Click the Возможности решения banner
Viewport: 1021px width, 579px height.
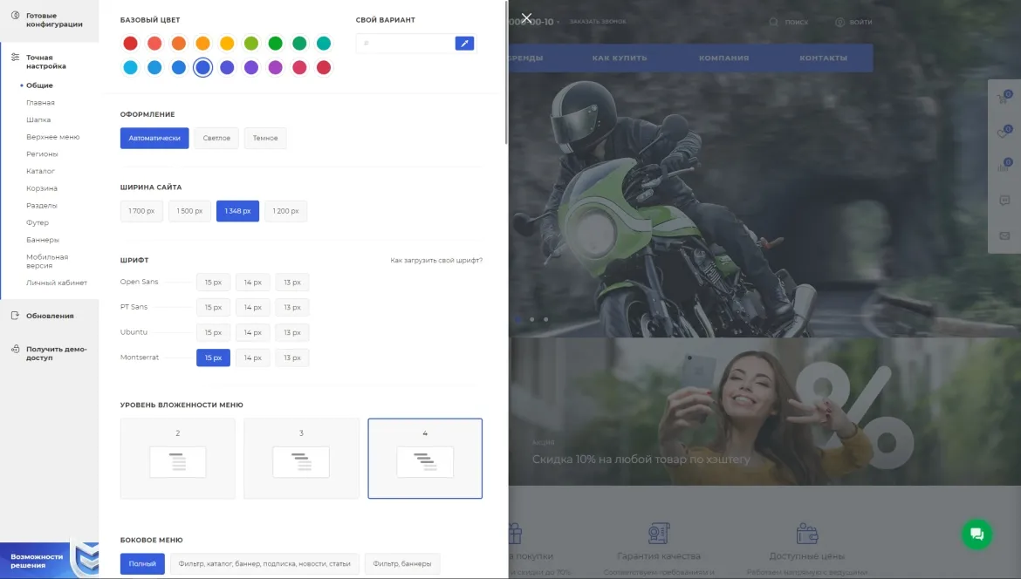click(x=50, y=560)
